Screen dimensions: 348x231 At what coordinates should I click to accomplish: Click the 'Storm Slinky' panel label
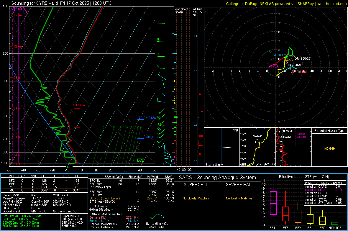pos(214,165)
